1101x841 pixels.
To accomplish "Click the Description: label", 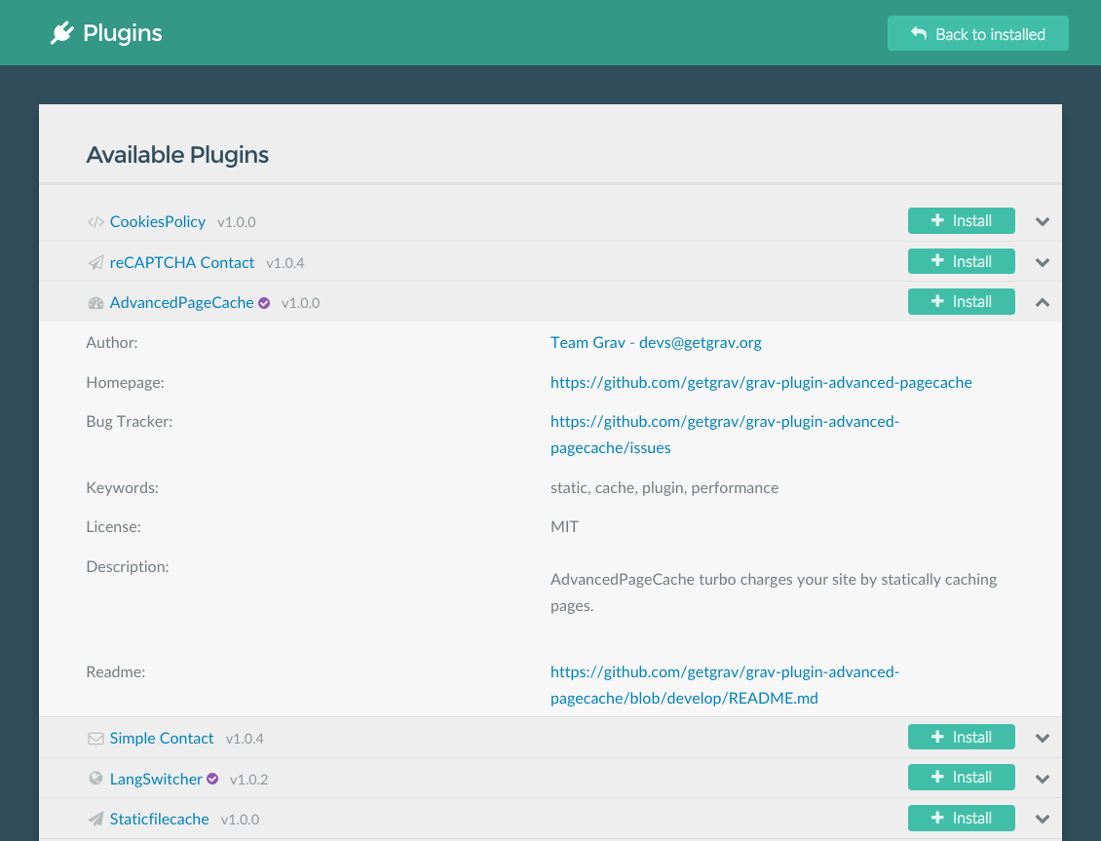I will pyautogui.click(x=128, y=566).
